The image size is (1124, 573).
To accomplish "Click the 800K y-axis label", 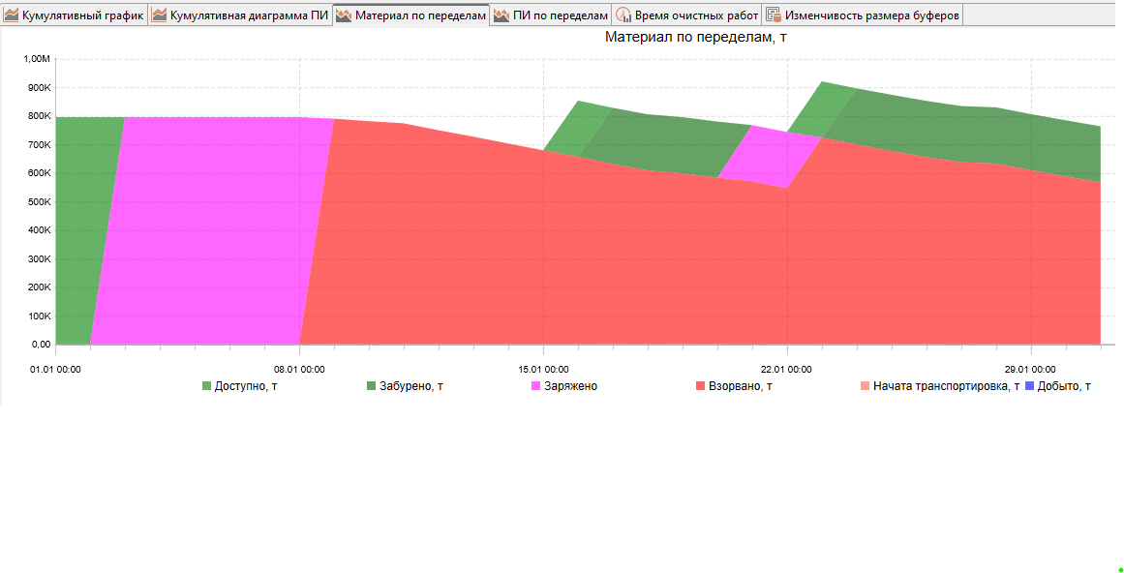I will (x=39, y=116).
